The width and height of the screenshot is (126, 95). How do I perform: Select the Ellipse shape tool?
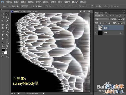(7, 42)
